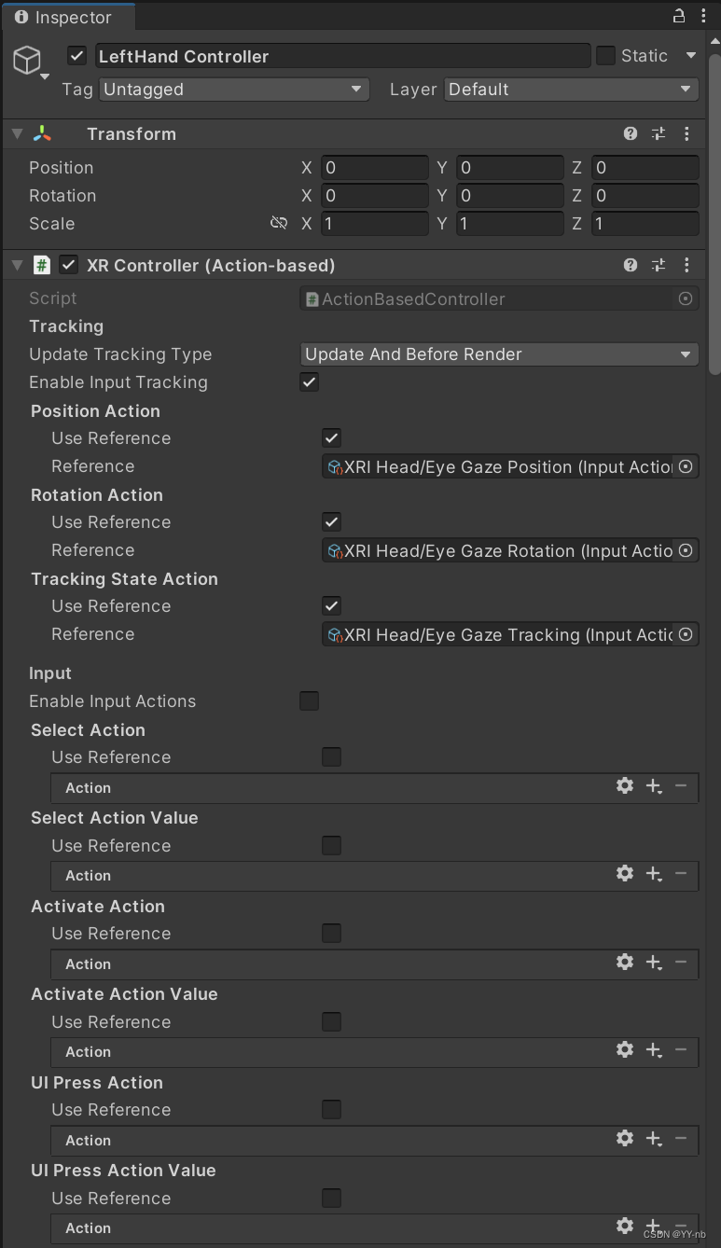Open Transform component help icon
This screenshot has width=721, height=1248.
click(x=631, y=133)
